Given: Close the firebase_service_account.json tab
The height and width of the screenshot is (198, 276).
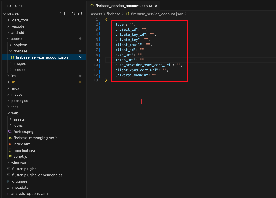Looking at the screenshot, I should coord(156,6).
